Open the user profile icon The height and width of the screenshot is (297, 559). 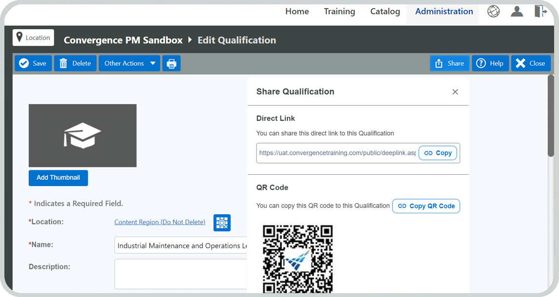click(517, 11)
